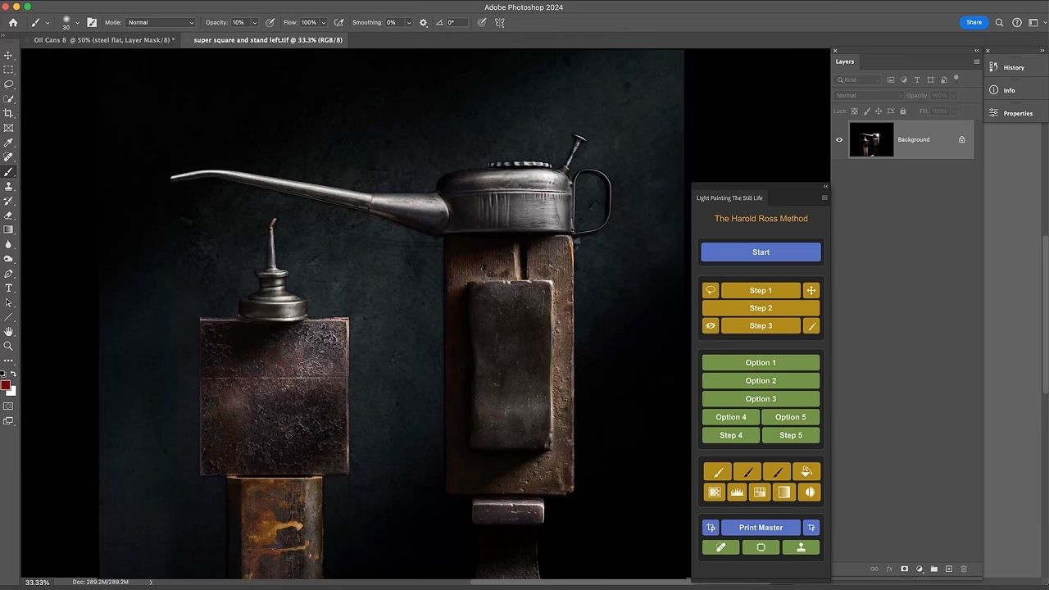1049x590 pixels.
Task: Hide the Background layer with eye icon
Action: pyautogui.click(x=838, y=140)
